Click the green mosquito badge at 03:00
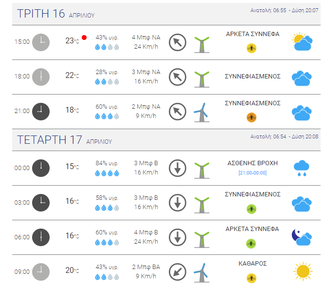Image resolution: width=324 pixels, height=289 pixels. (252, 209)
